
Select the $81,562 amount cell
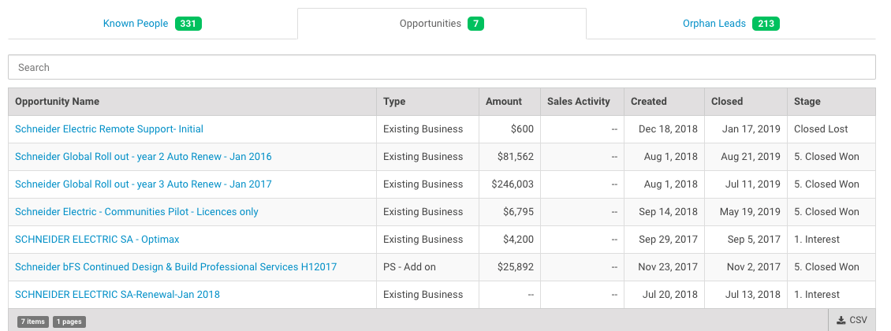[509, 157]
